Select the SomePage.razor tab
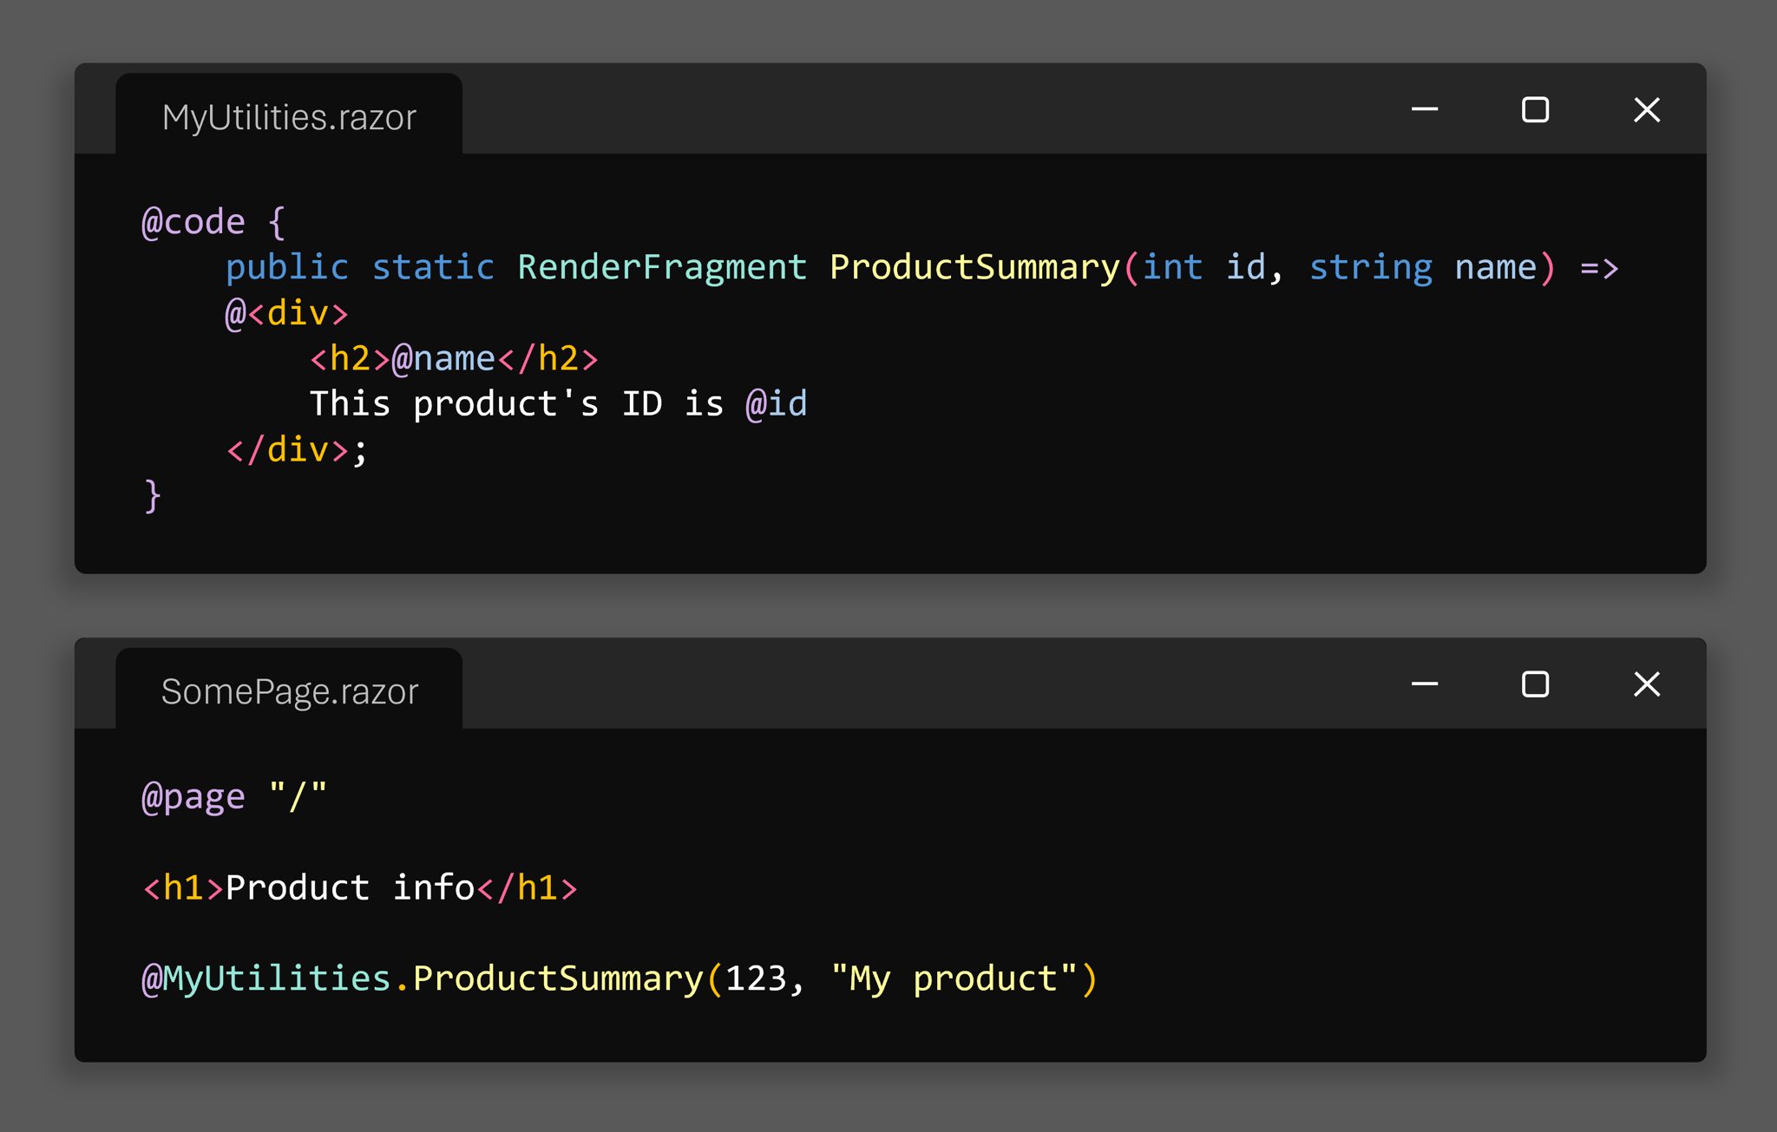The height and width of the screenshot is (1132, 1777). pos(289,692)
